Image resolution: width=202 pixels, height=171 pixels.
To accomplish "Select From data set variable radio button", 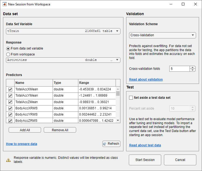I will pos(8,48).
